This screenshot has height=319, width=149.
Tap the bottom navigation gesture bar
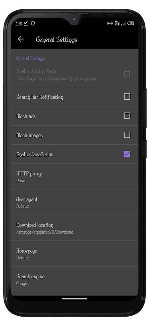click(x=74, y=299)
